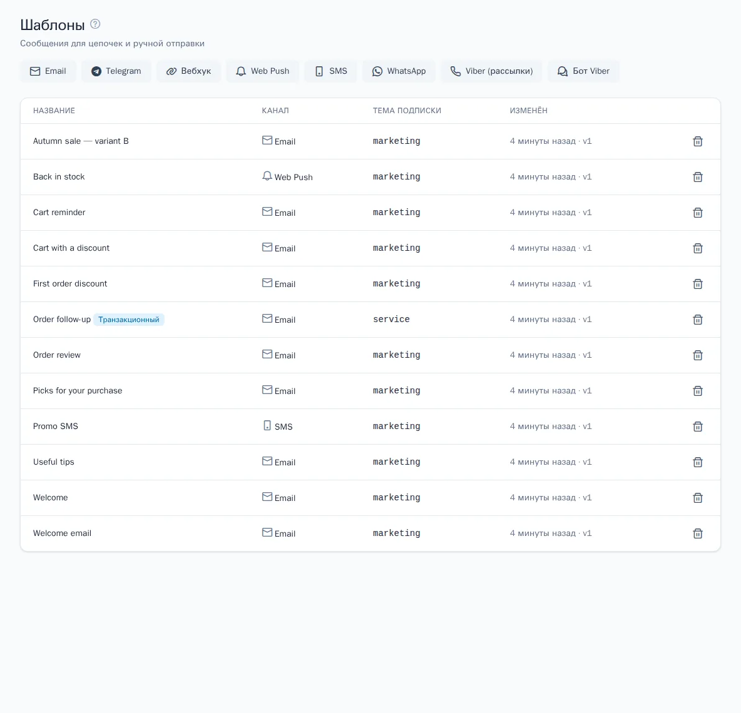
Task: Click the SMS channel in Promo SMS row
Action: (278, 426)
